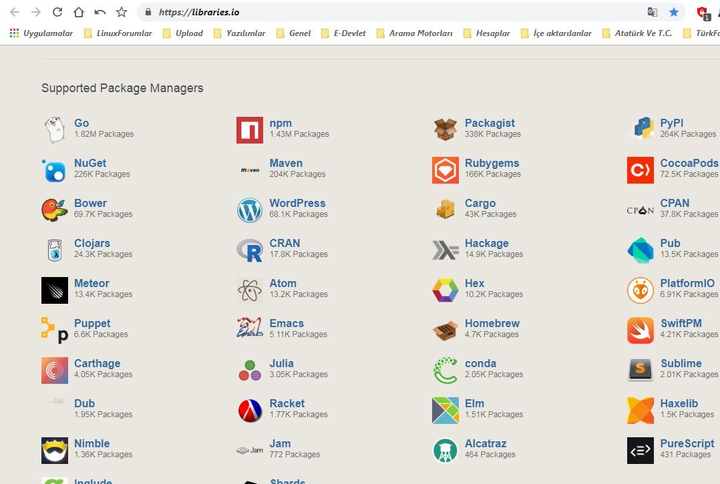Click the Elm tangram icon

point(445,411)
